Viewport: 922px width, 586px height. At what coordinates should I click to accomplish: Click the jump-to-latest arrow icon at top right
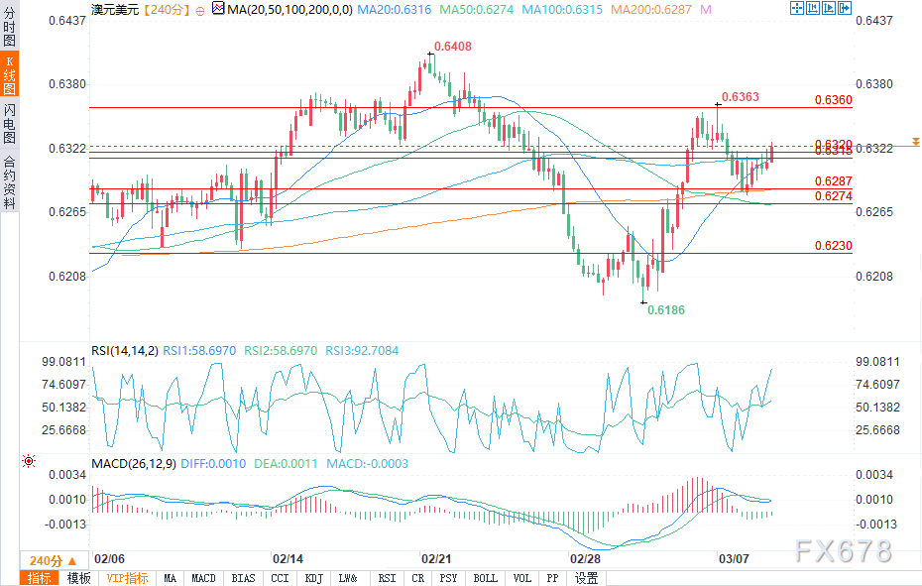(845, 8)
